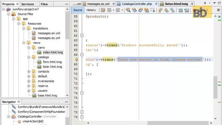Image resolution: width=222 pixels, height=125 pixels.
Task: Switch to CatalogoController.php editor tab
Action: point(137,4)
